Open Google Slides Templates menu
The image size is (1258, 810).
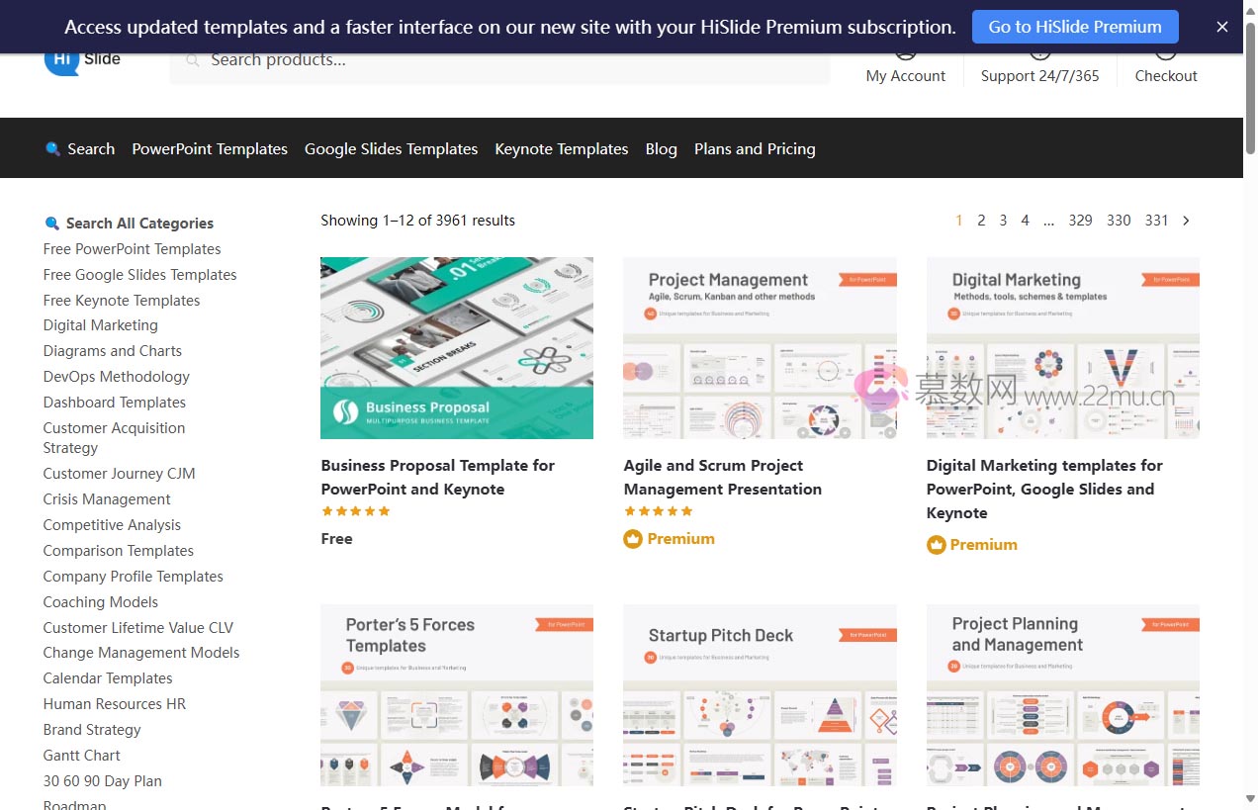pyautogui.click(x=391, y=149)
